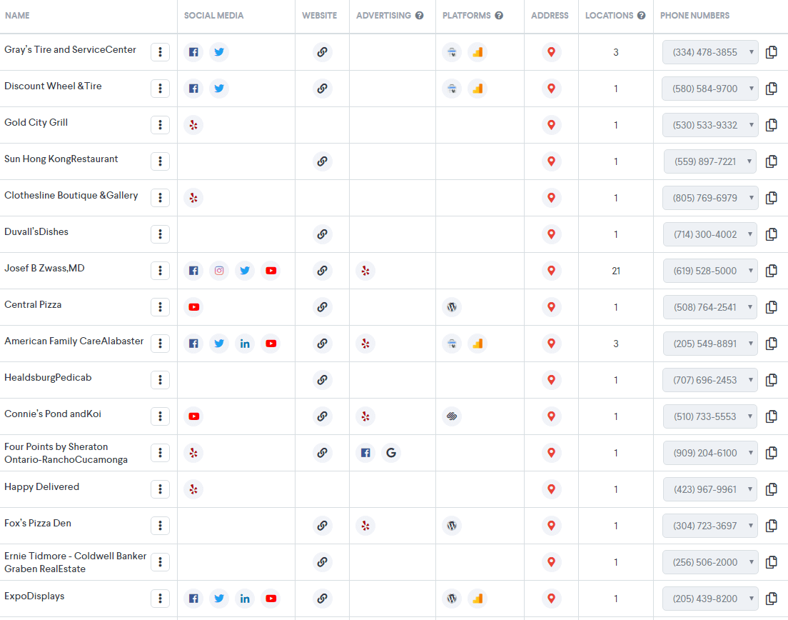Image resolution: width=788 pixels, height=620 pixels.
Task: Click address pin for Gray's Tire and ServiceCenter
Action: [551, 52]
